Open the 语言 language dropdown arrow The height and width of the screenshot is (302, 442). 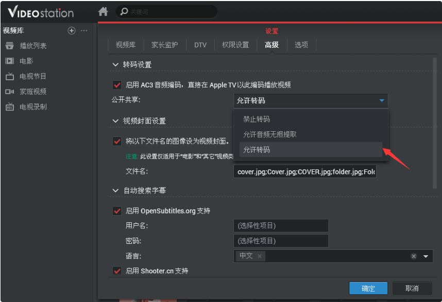(x=425, y=256)
